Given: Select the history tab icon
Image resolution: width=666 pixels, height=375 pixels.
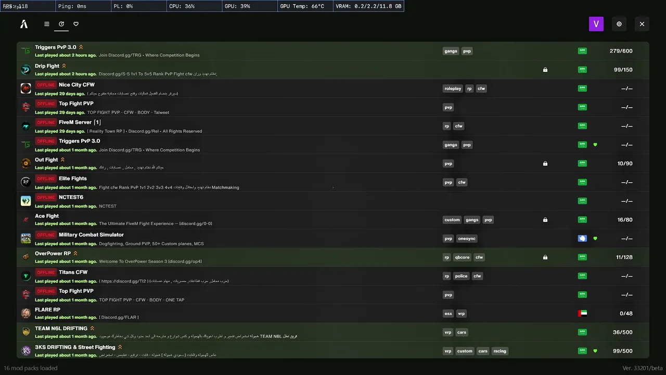Looking at the screenshot, I should click(x=61, y=24).
